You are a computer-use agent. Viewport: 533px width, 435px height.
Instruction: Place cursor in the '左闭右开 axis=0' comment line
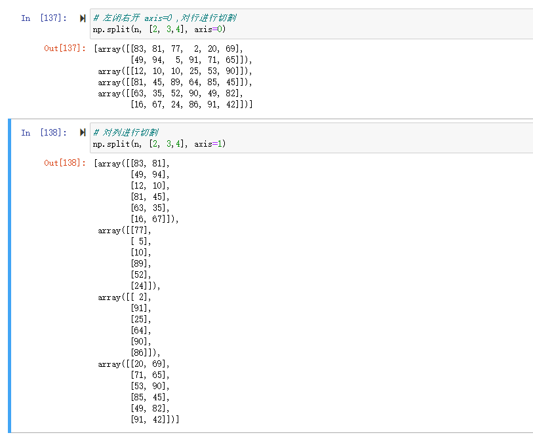165,18
